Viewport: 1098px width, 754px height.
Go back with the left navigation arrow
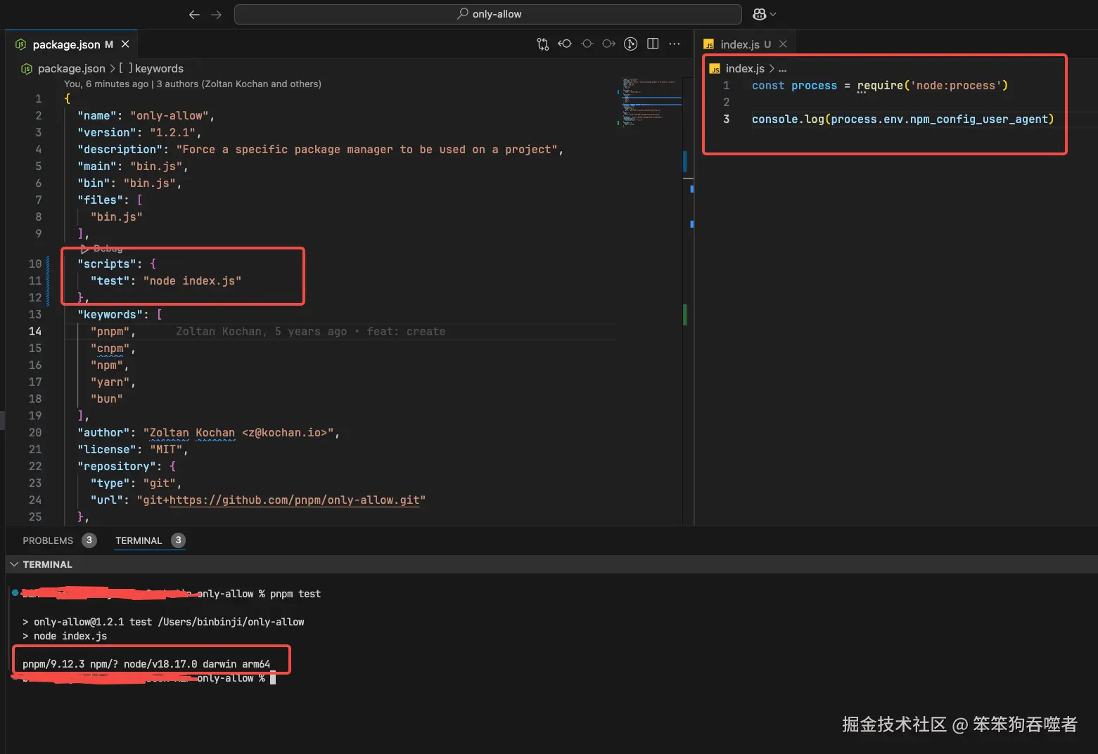194,14
